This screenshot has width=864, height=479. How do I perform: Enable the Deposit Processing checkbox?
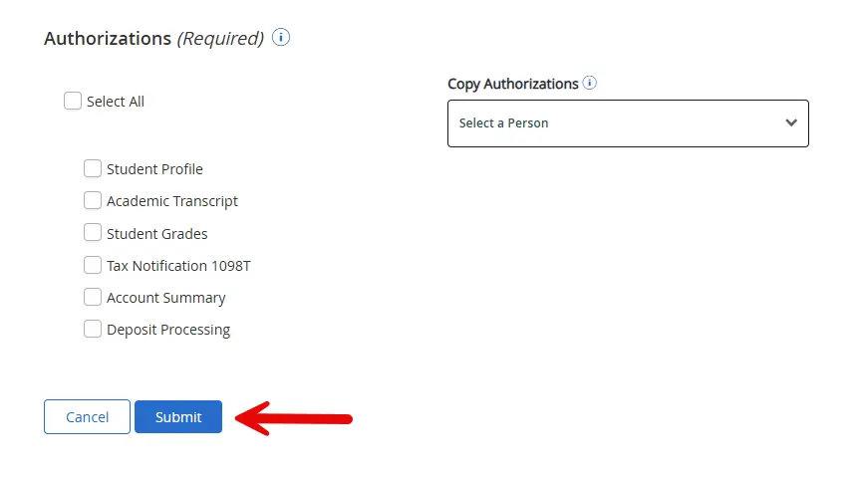pos(93,329)
